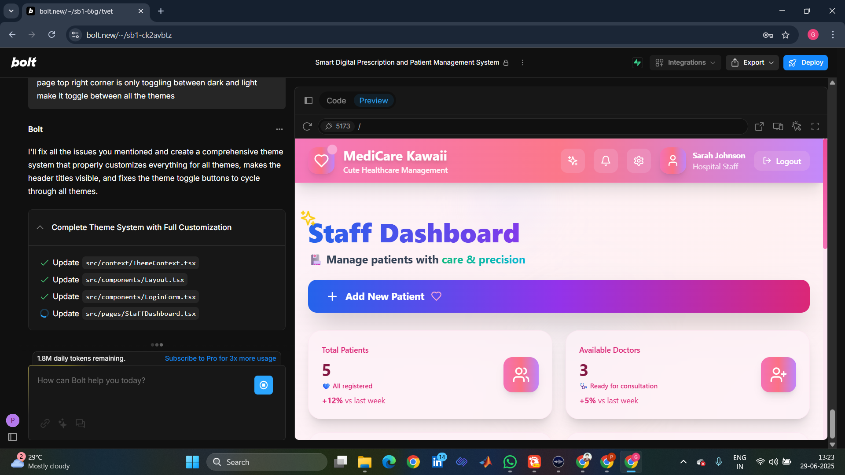Click the preview pane vertical scrollbar

825,194
